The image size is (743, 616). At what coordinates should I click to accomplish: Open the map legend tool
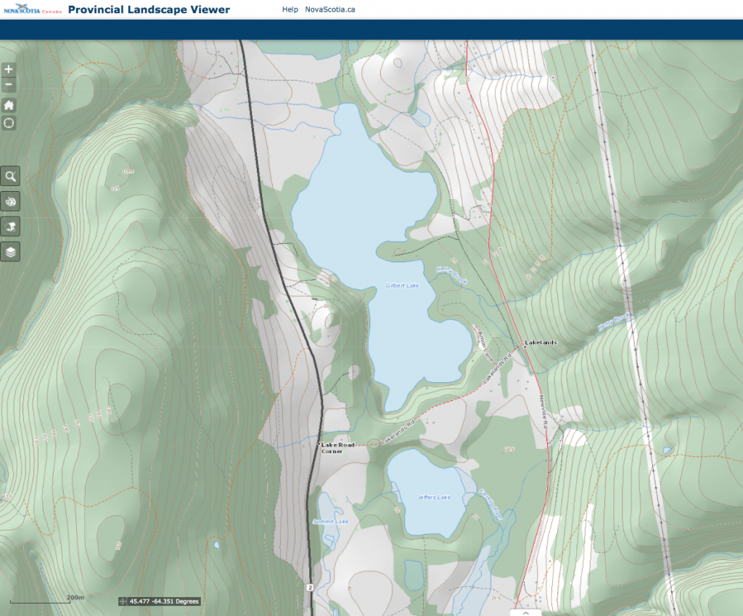click(x=10, y=227)
